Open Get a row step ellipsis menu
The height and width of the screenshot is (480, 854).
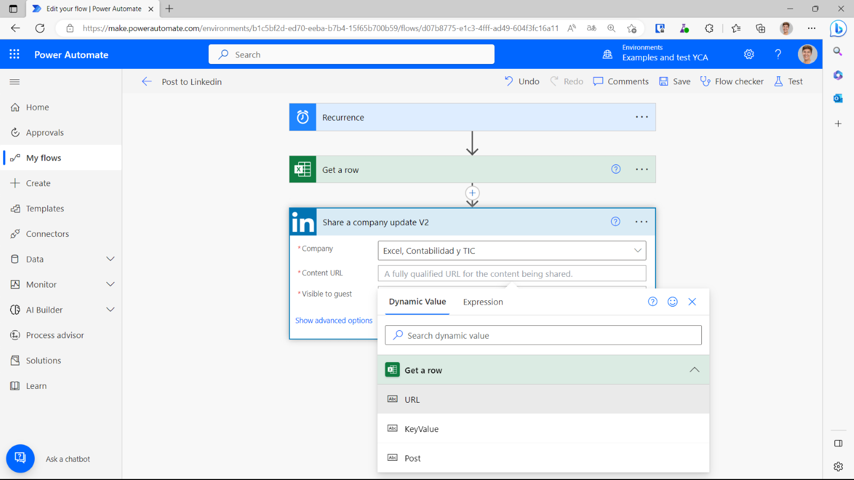pos(642,169)
